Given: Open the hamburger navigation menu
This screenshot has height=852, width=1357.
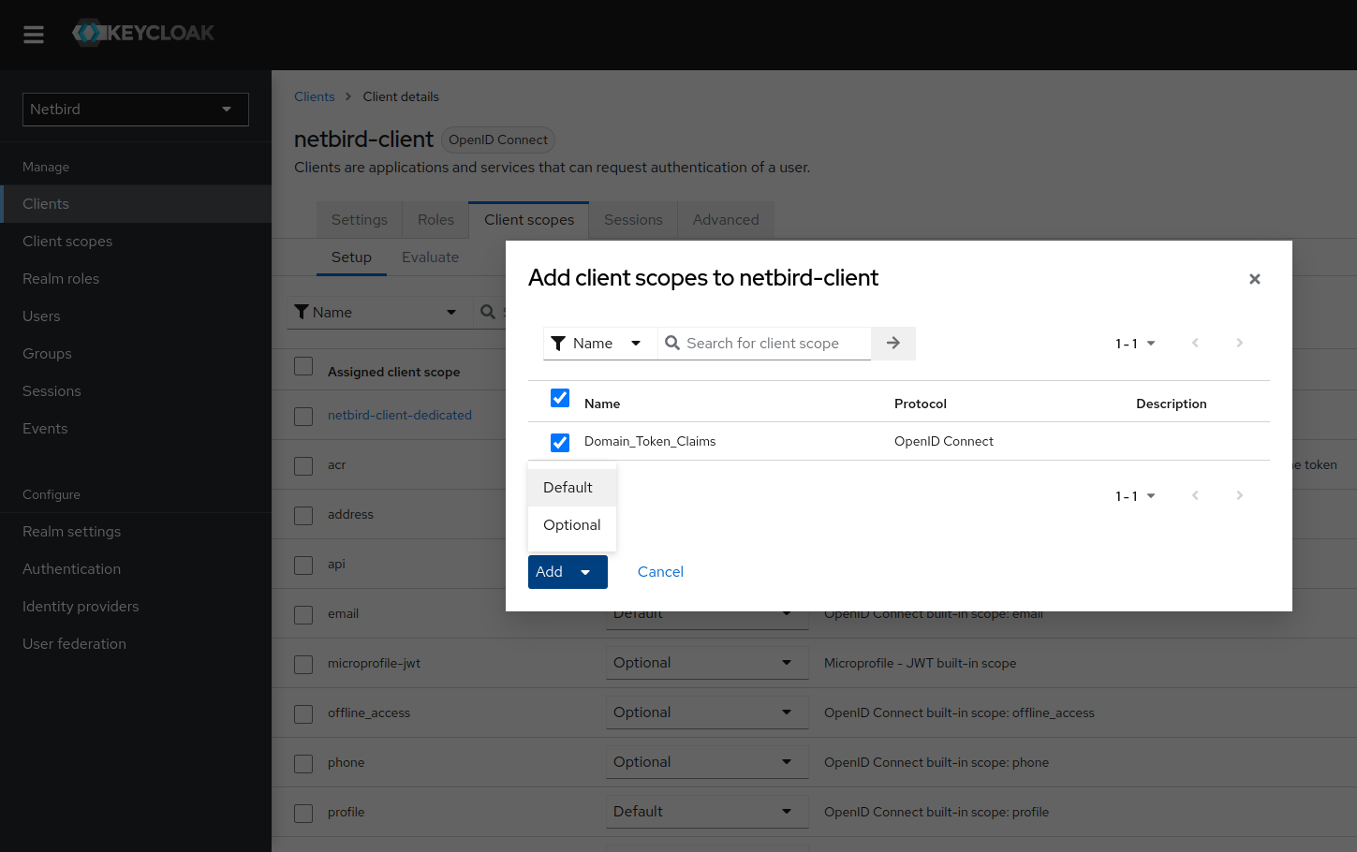Looking at the screenshot, I should (34, 35).
